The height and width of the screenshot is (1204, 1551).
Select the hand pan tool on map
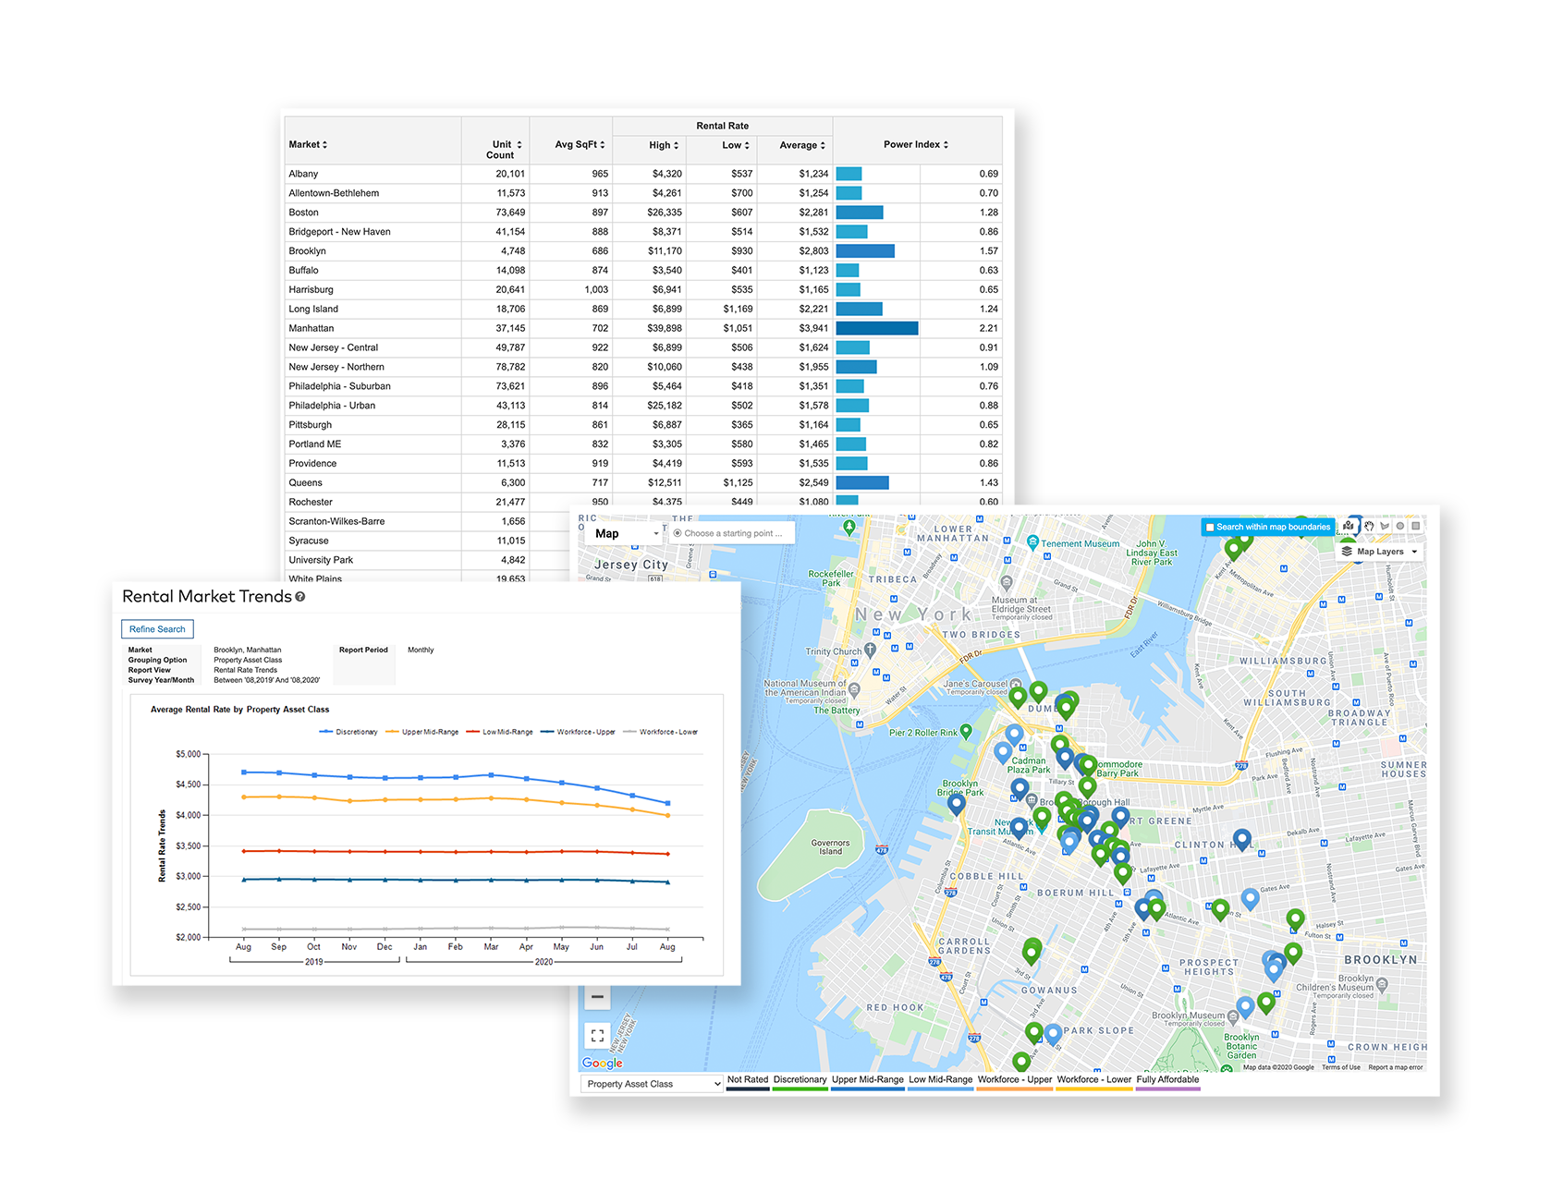(x=1369, y=527)
